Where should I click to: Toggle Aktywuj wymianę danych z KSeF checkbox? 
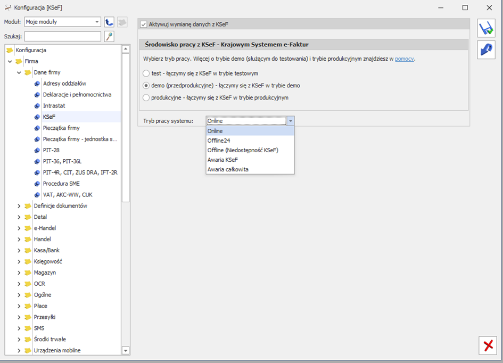pos(143,24)
